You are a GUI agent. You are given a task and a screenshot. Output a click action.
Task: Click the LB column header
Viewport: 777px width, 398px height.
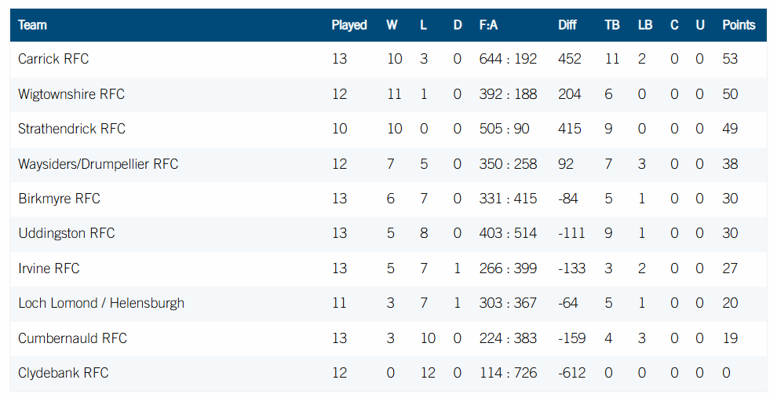[645, 25]
